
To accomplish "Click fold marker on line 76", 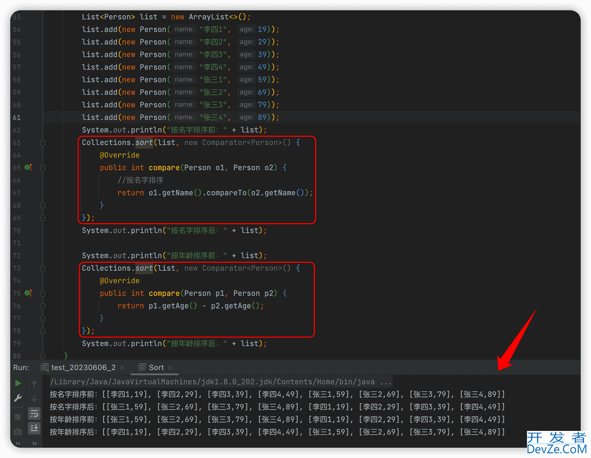I will tap(43, 306).
